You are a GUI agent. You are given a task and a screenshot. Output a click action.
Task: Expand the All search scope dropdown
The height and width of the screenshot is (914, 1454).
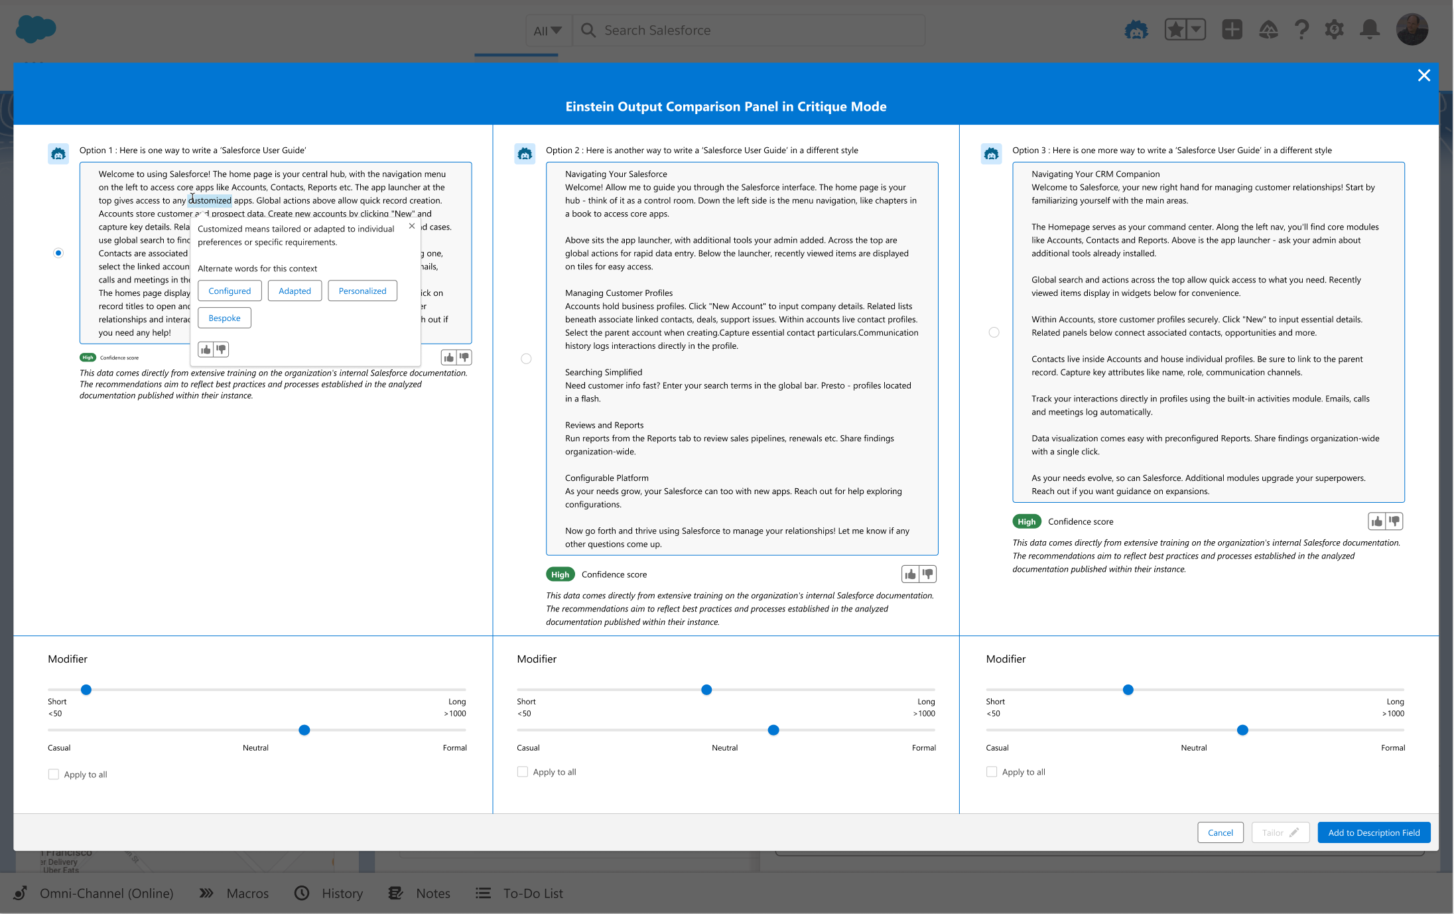pyautogui.click(x=548, y=31)
